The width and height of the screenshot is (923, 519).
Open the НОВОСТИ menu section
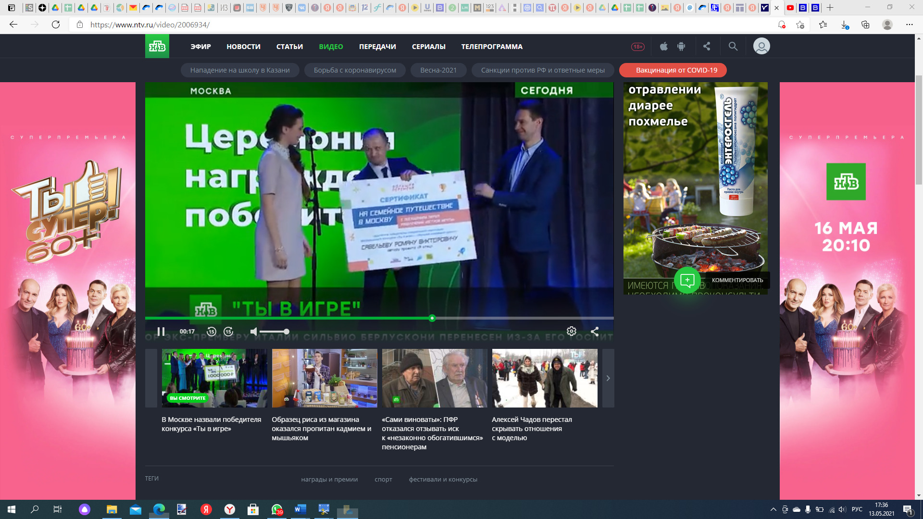tap(243, 47)
